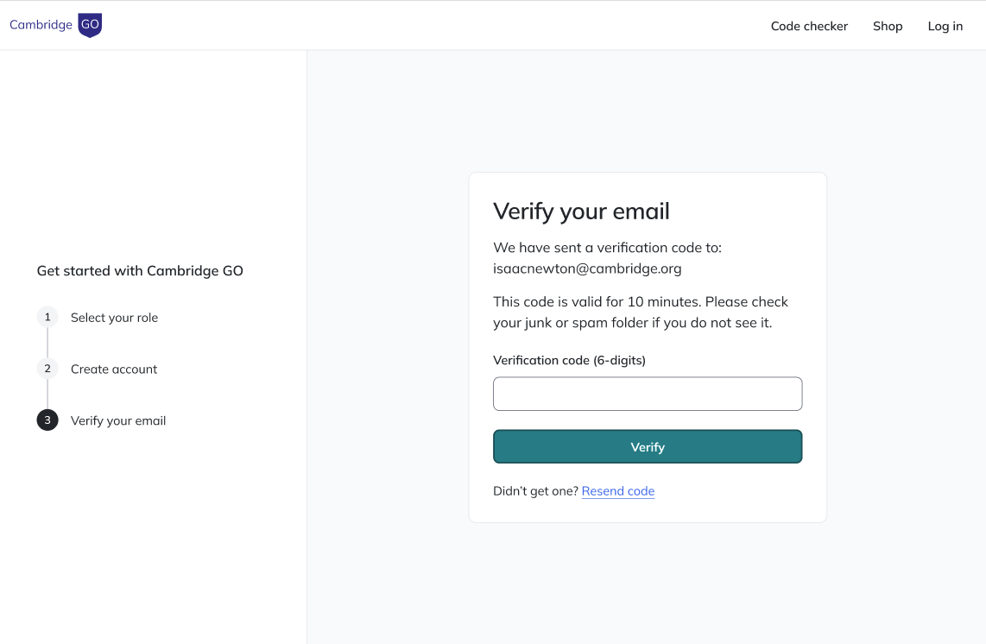Click 'Get started with Cambridge GO' heading

click(140, 271)
